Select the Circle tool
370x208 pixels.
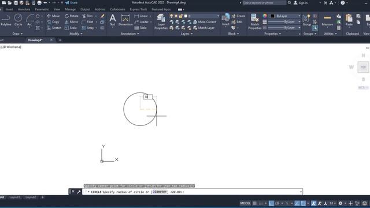tap(18, 20)
